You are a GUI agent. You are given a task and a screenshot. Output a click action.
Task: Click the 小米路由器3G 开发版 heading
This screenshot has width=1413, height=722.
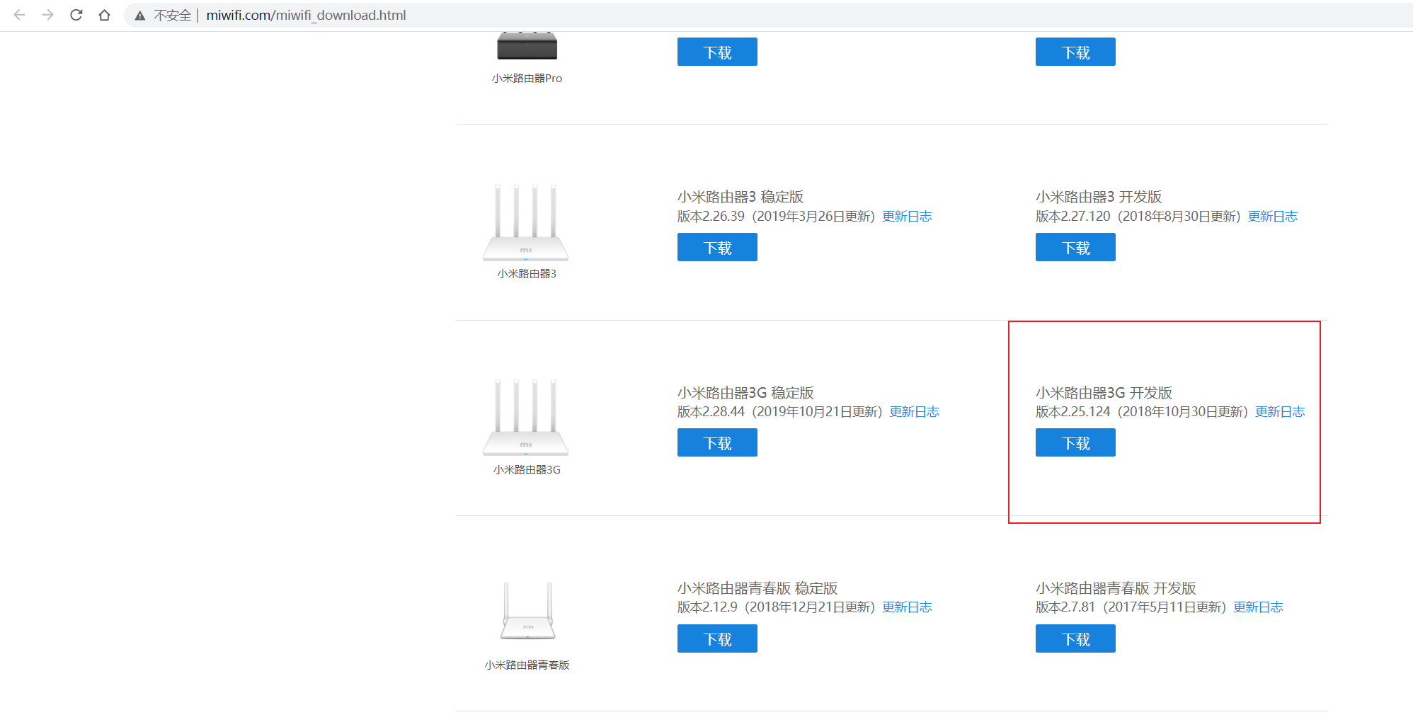[x=1104, y=393]
